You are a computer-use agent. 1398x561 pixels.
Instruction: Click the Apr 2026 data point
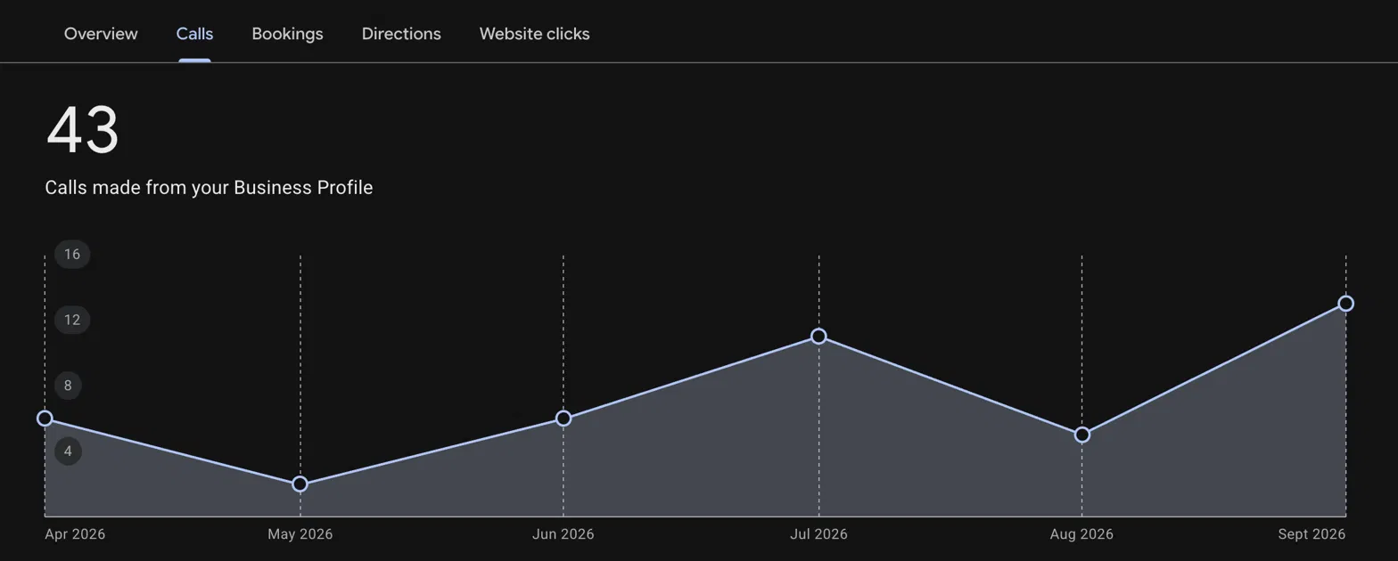[45, 419]
